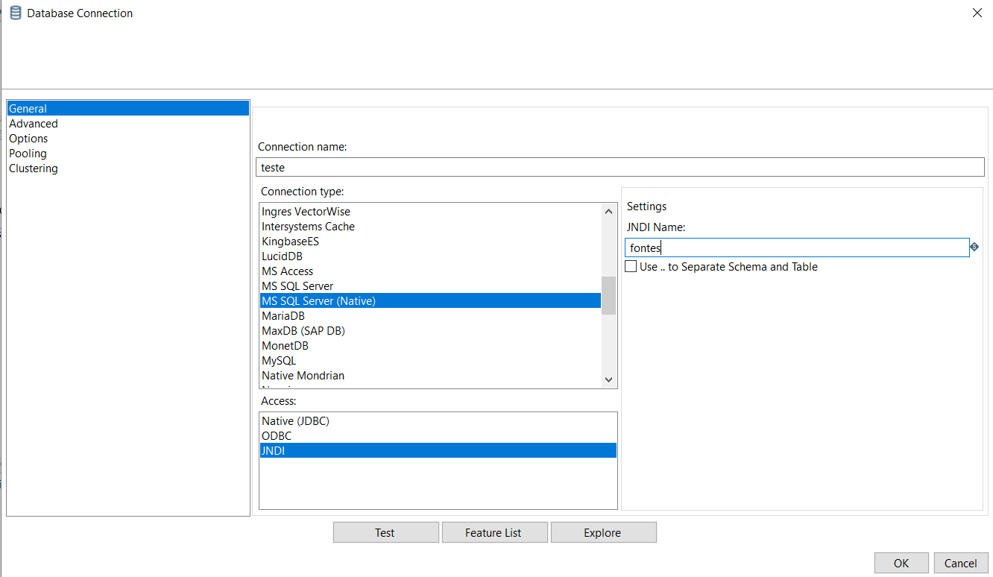The width and height of the screenshot is (993, 577).
Task: Select KingbaseES connection type
Action: pos(430,241)
